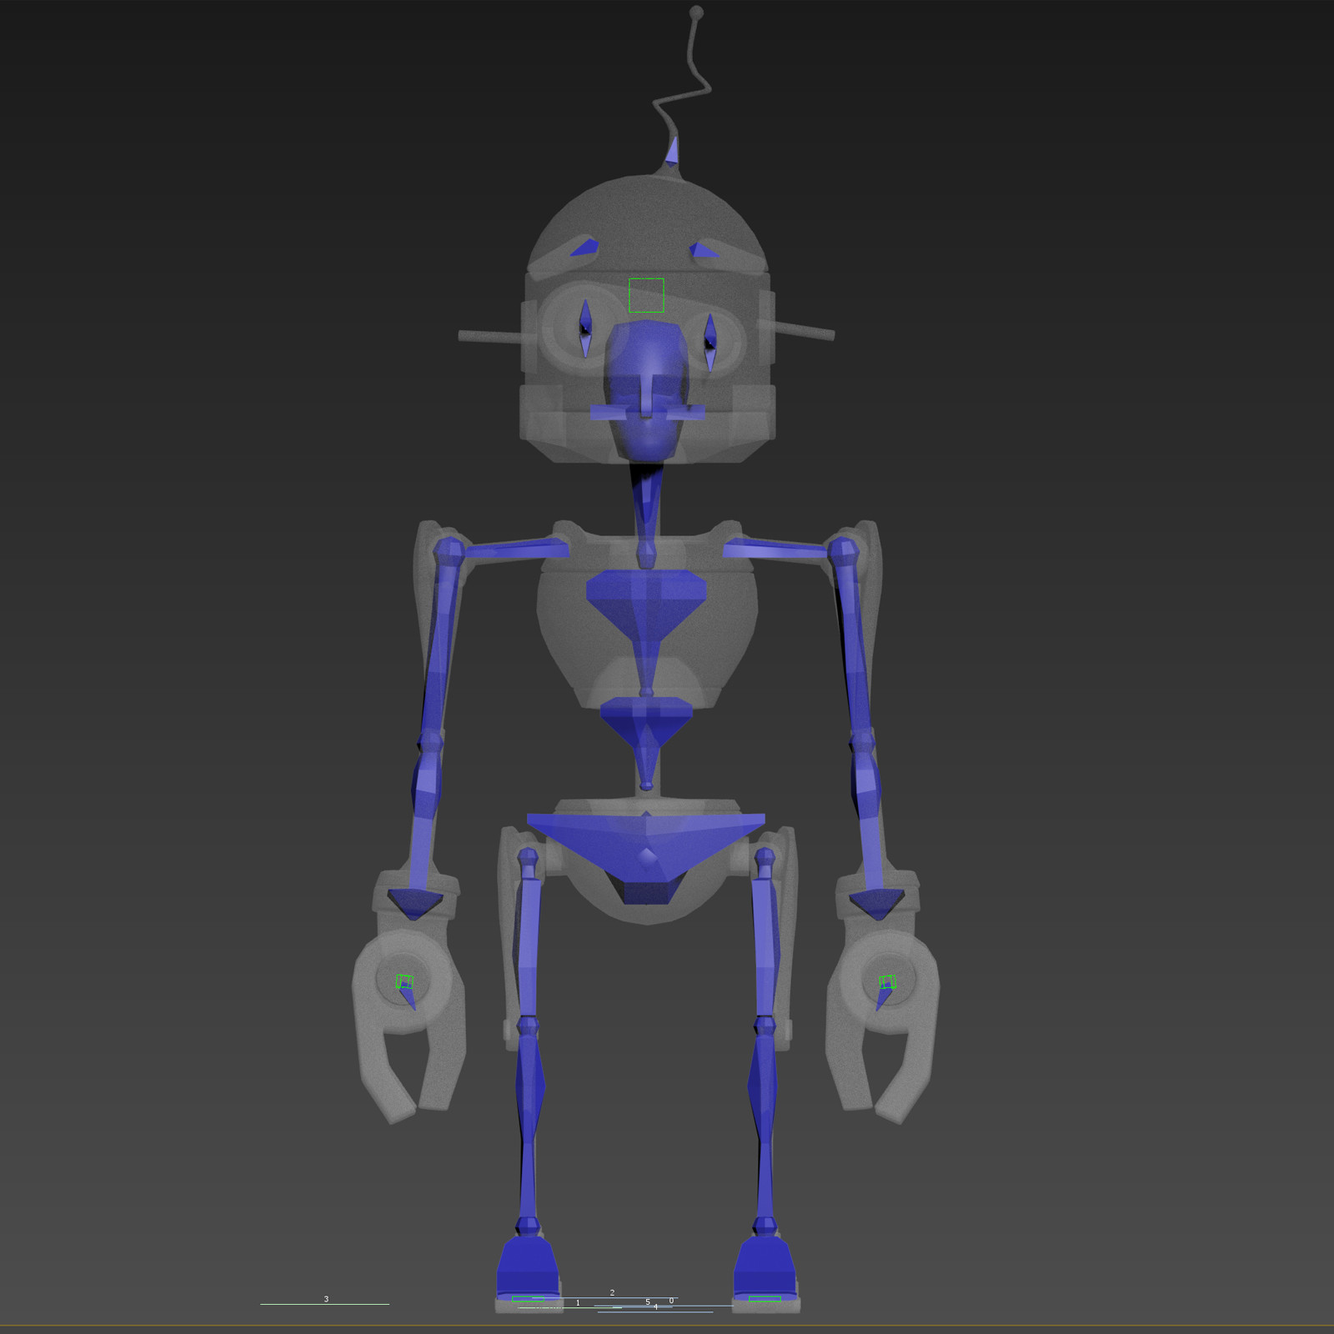
Task: Select the green helper box on the robot's forehead
Action: click(644, 296)
